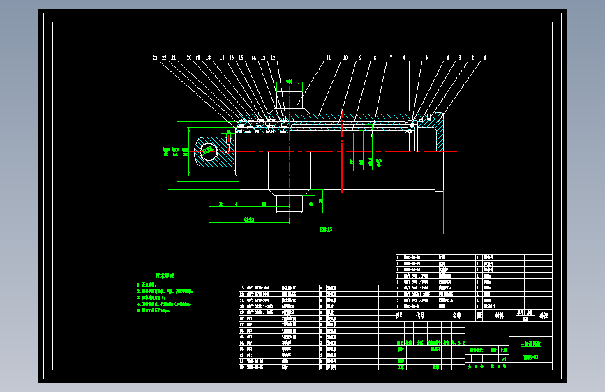Select part balloon number 23

coord(155,57)
